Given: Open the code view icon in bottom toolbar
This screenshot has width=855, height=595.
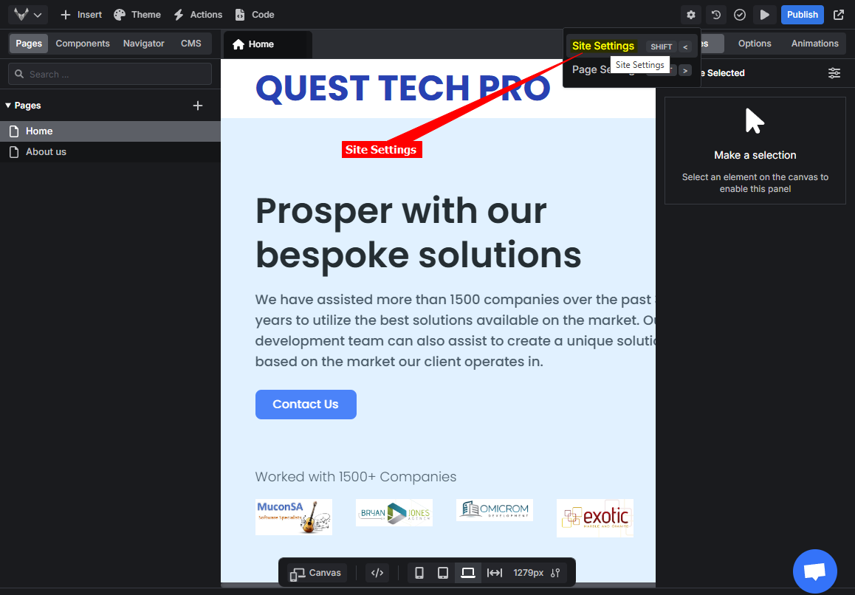Looking at the screenshot, I should (x=377, y=573).
